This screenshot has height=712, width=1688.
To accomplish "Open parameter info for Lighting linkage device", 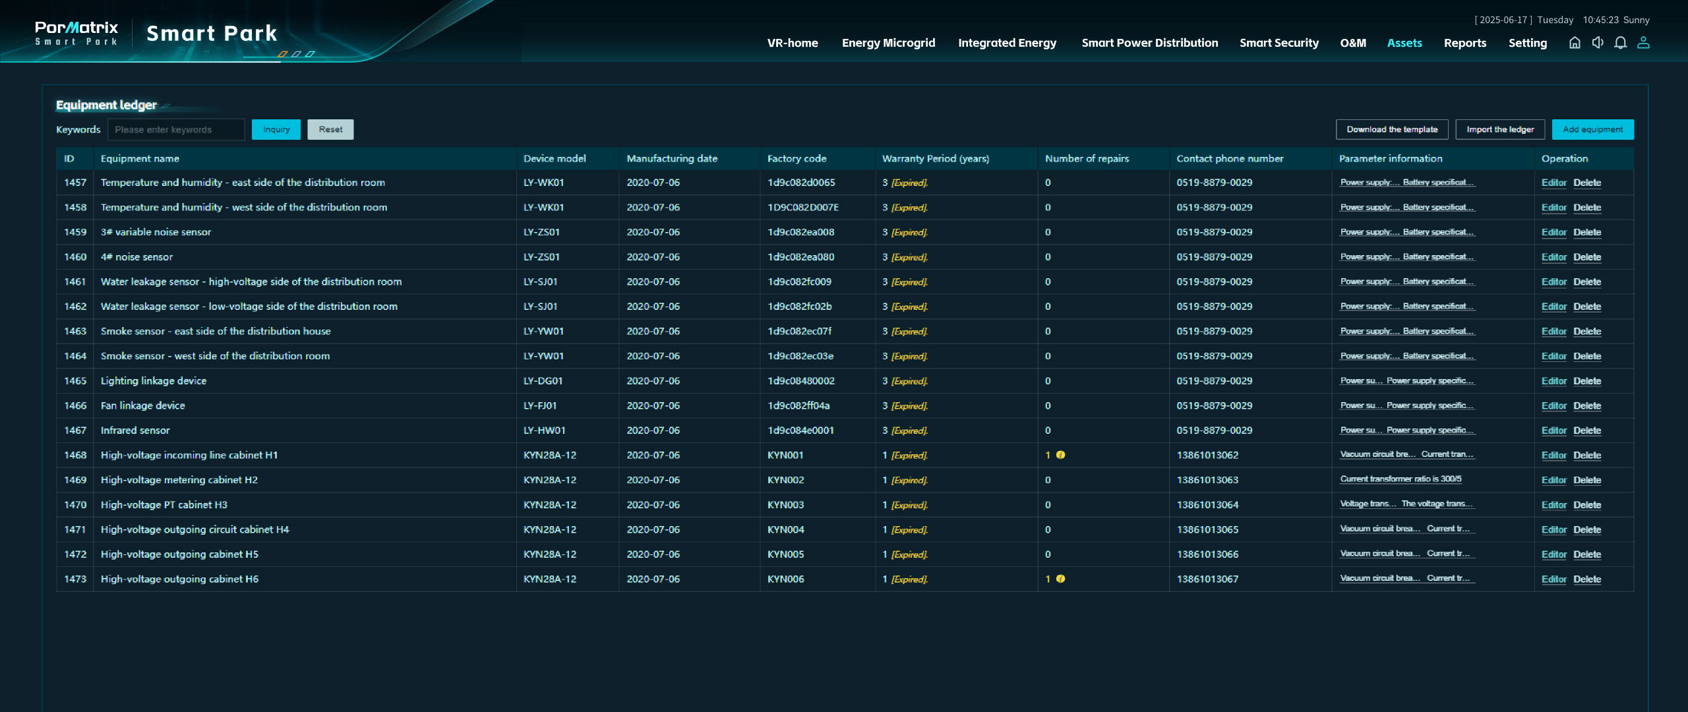I will tap(1406, 381).
